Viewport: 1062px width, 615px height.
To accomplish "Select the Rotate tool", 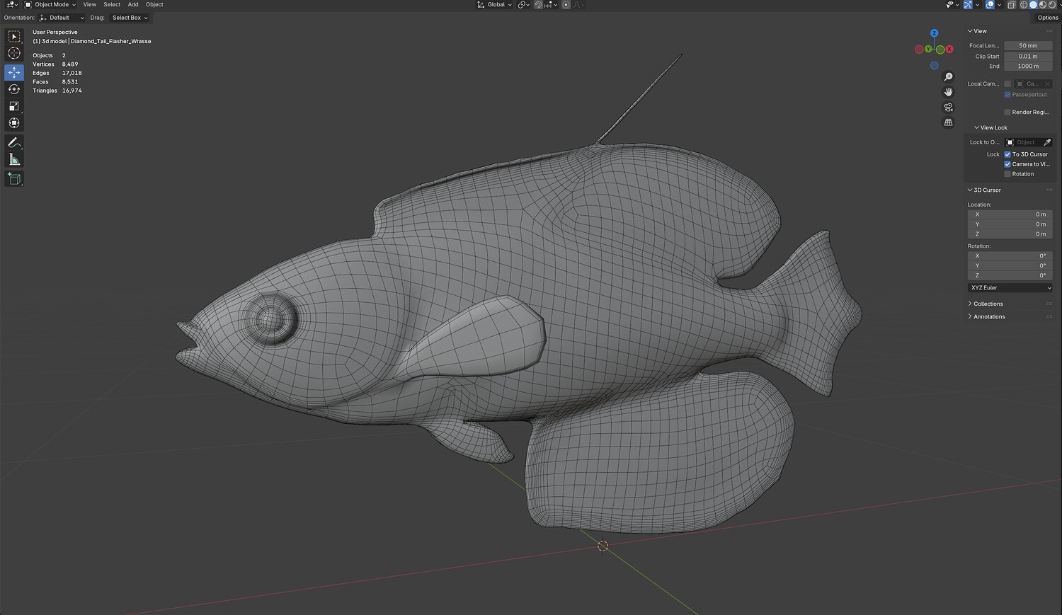I will click(x=14, y=89).
